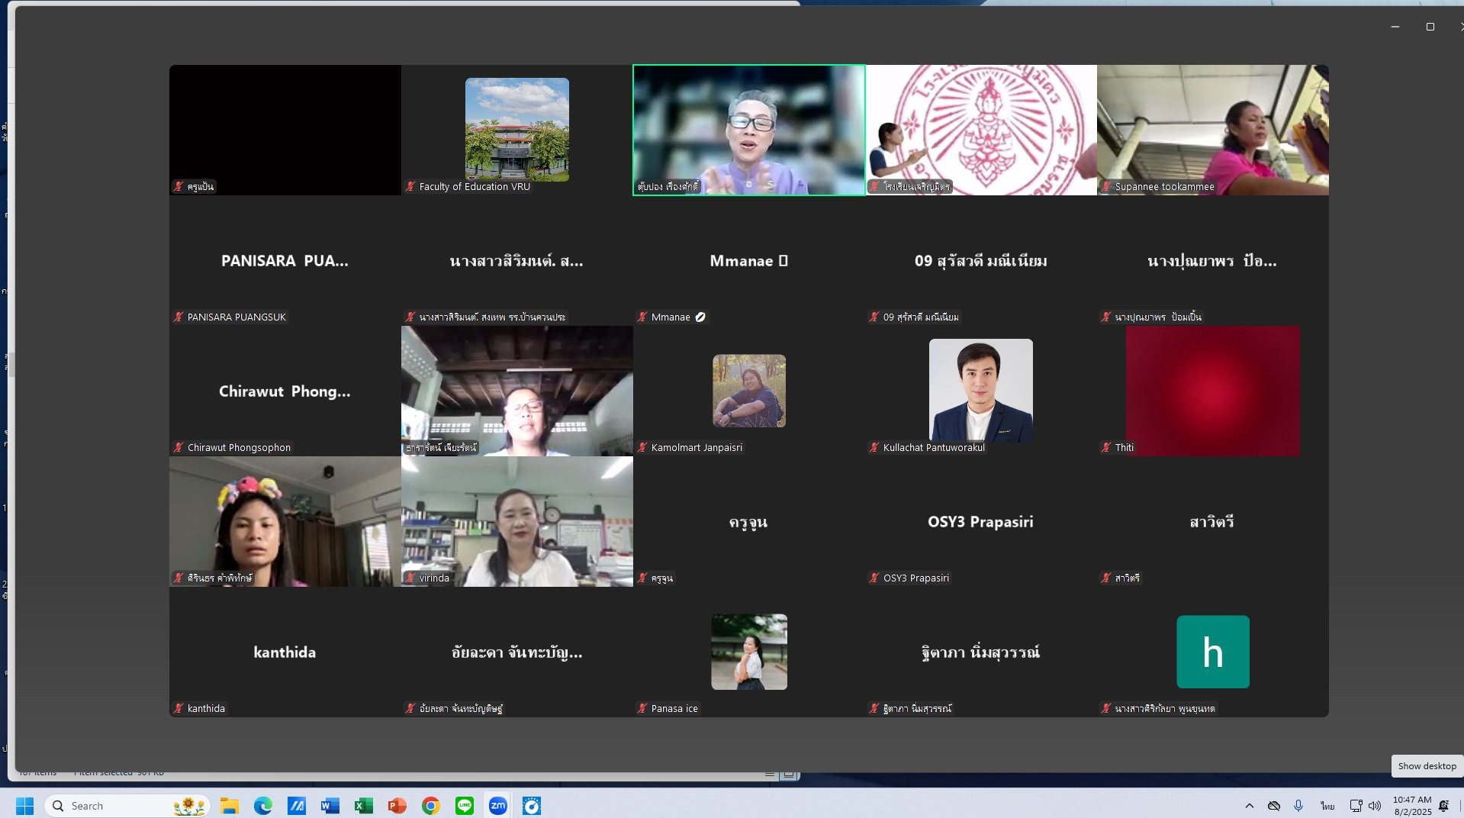The width and height of the screenshot is (1464, 818).
Task: Click the muted mic icon for Thiti
Action: pyautogui.click(x=1106, y=448)
